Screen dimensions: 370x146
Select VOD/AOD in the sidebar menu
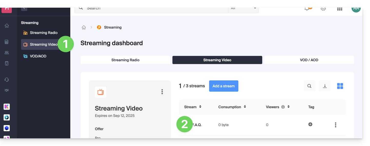[x=38, y=56]
